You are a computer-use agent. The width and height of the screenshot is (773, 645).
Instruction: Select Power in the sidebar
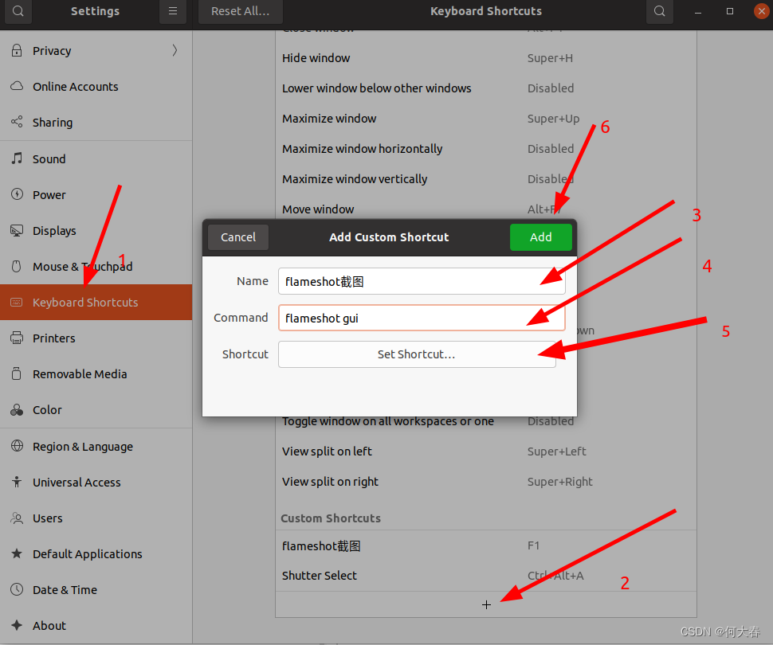[x=96, y=194]
